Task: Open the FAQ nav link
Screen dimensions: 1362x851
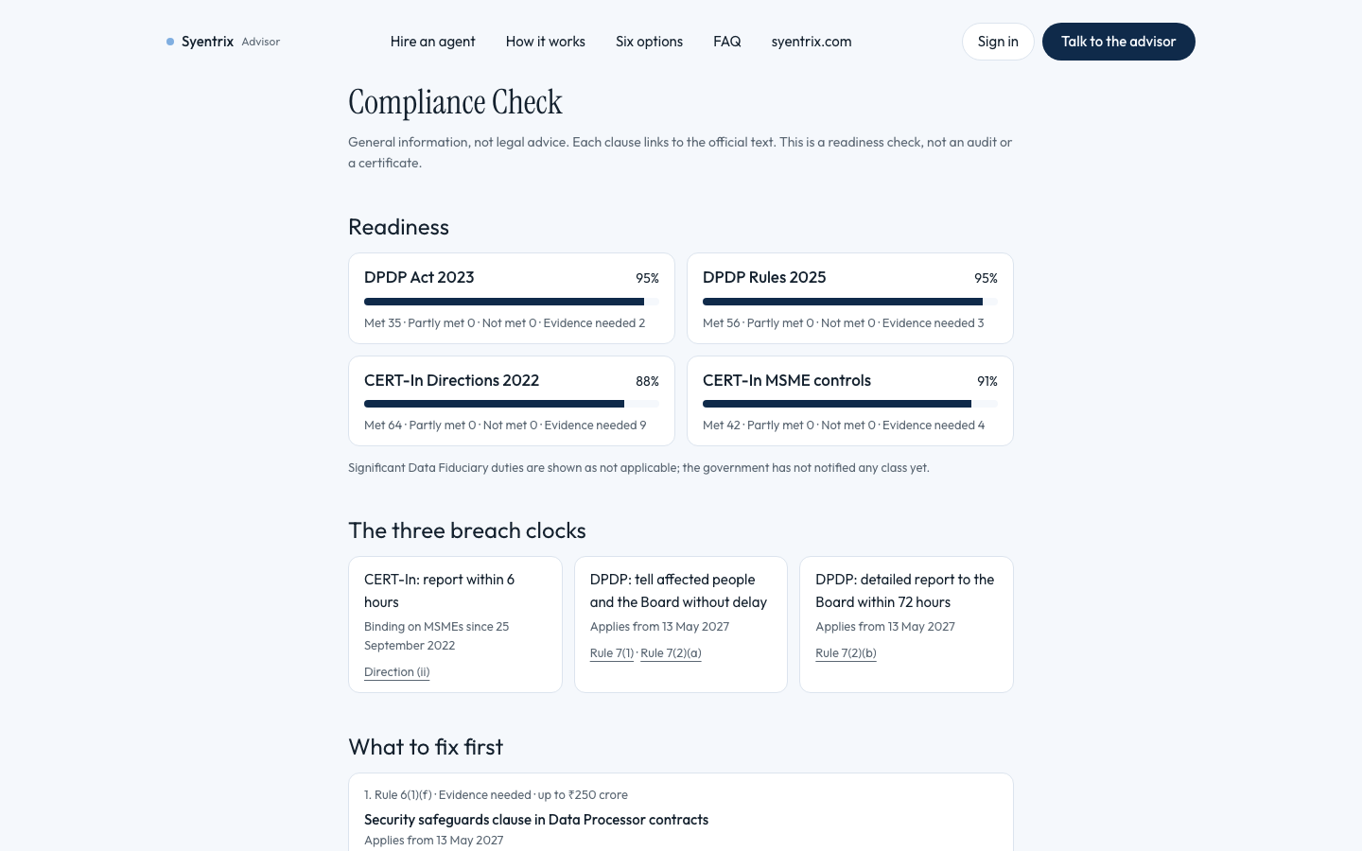Action: pos(726,42)
